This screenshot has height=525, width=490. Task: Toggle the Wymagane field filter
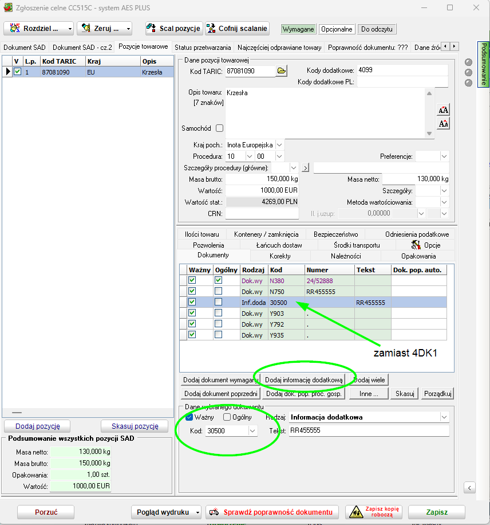[298, 29]
